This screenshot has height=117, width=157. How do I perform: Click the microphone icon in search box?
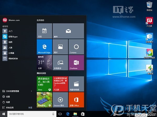click(53, 114)
